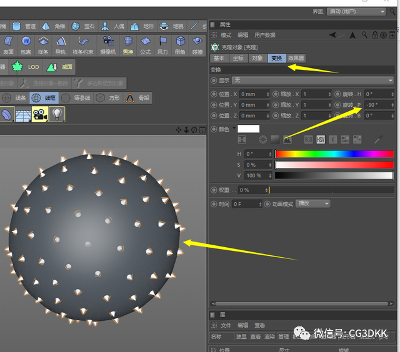Toggle the 缩放.Y keyframe dot

click(x=276, y=105)
